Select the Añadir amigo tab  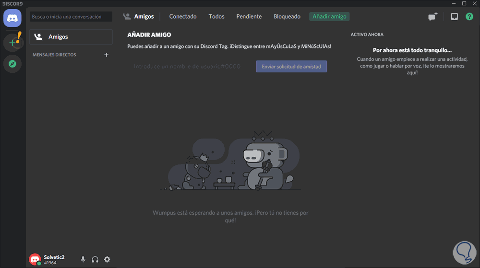pyautogui.click(x=329, y=16)
